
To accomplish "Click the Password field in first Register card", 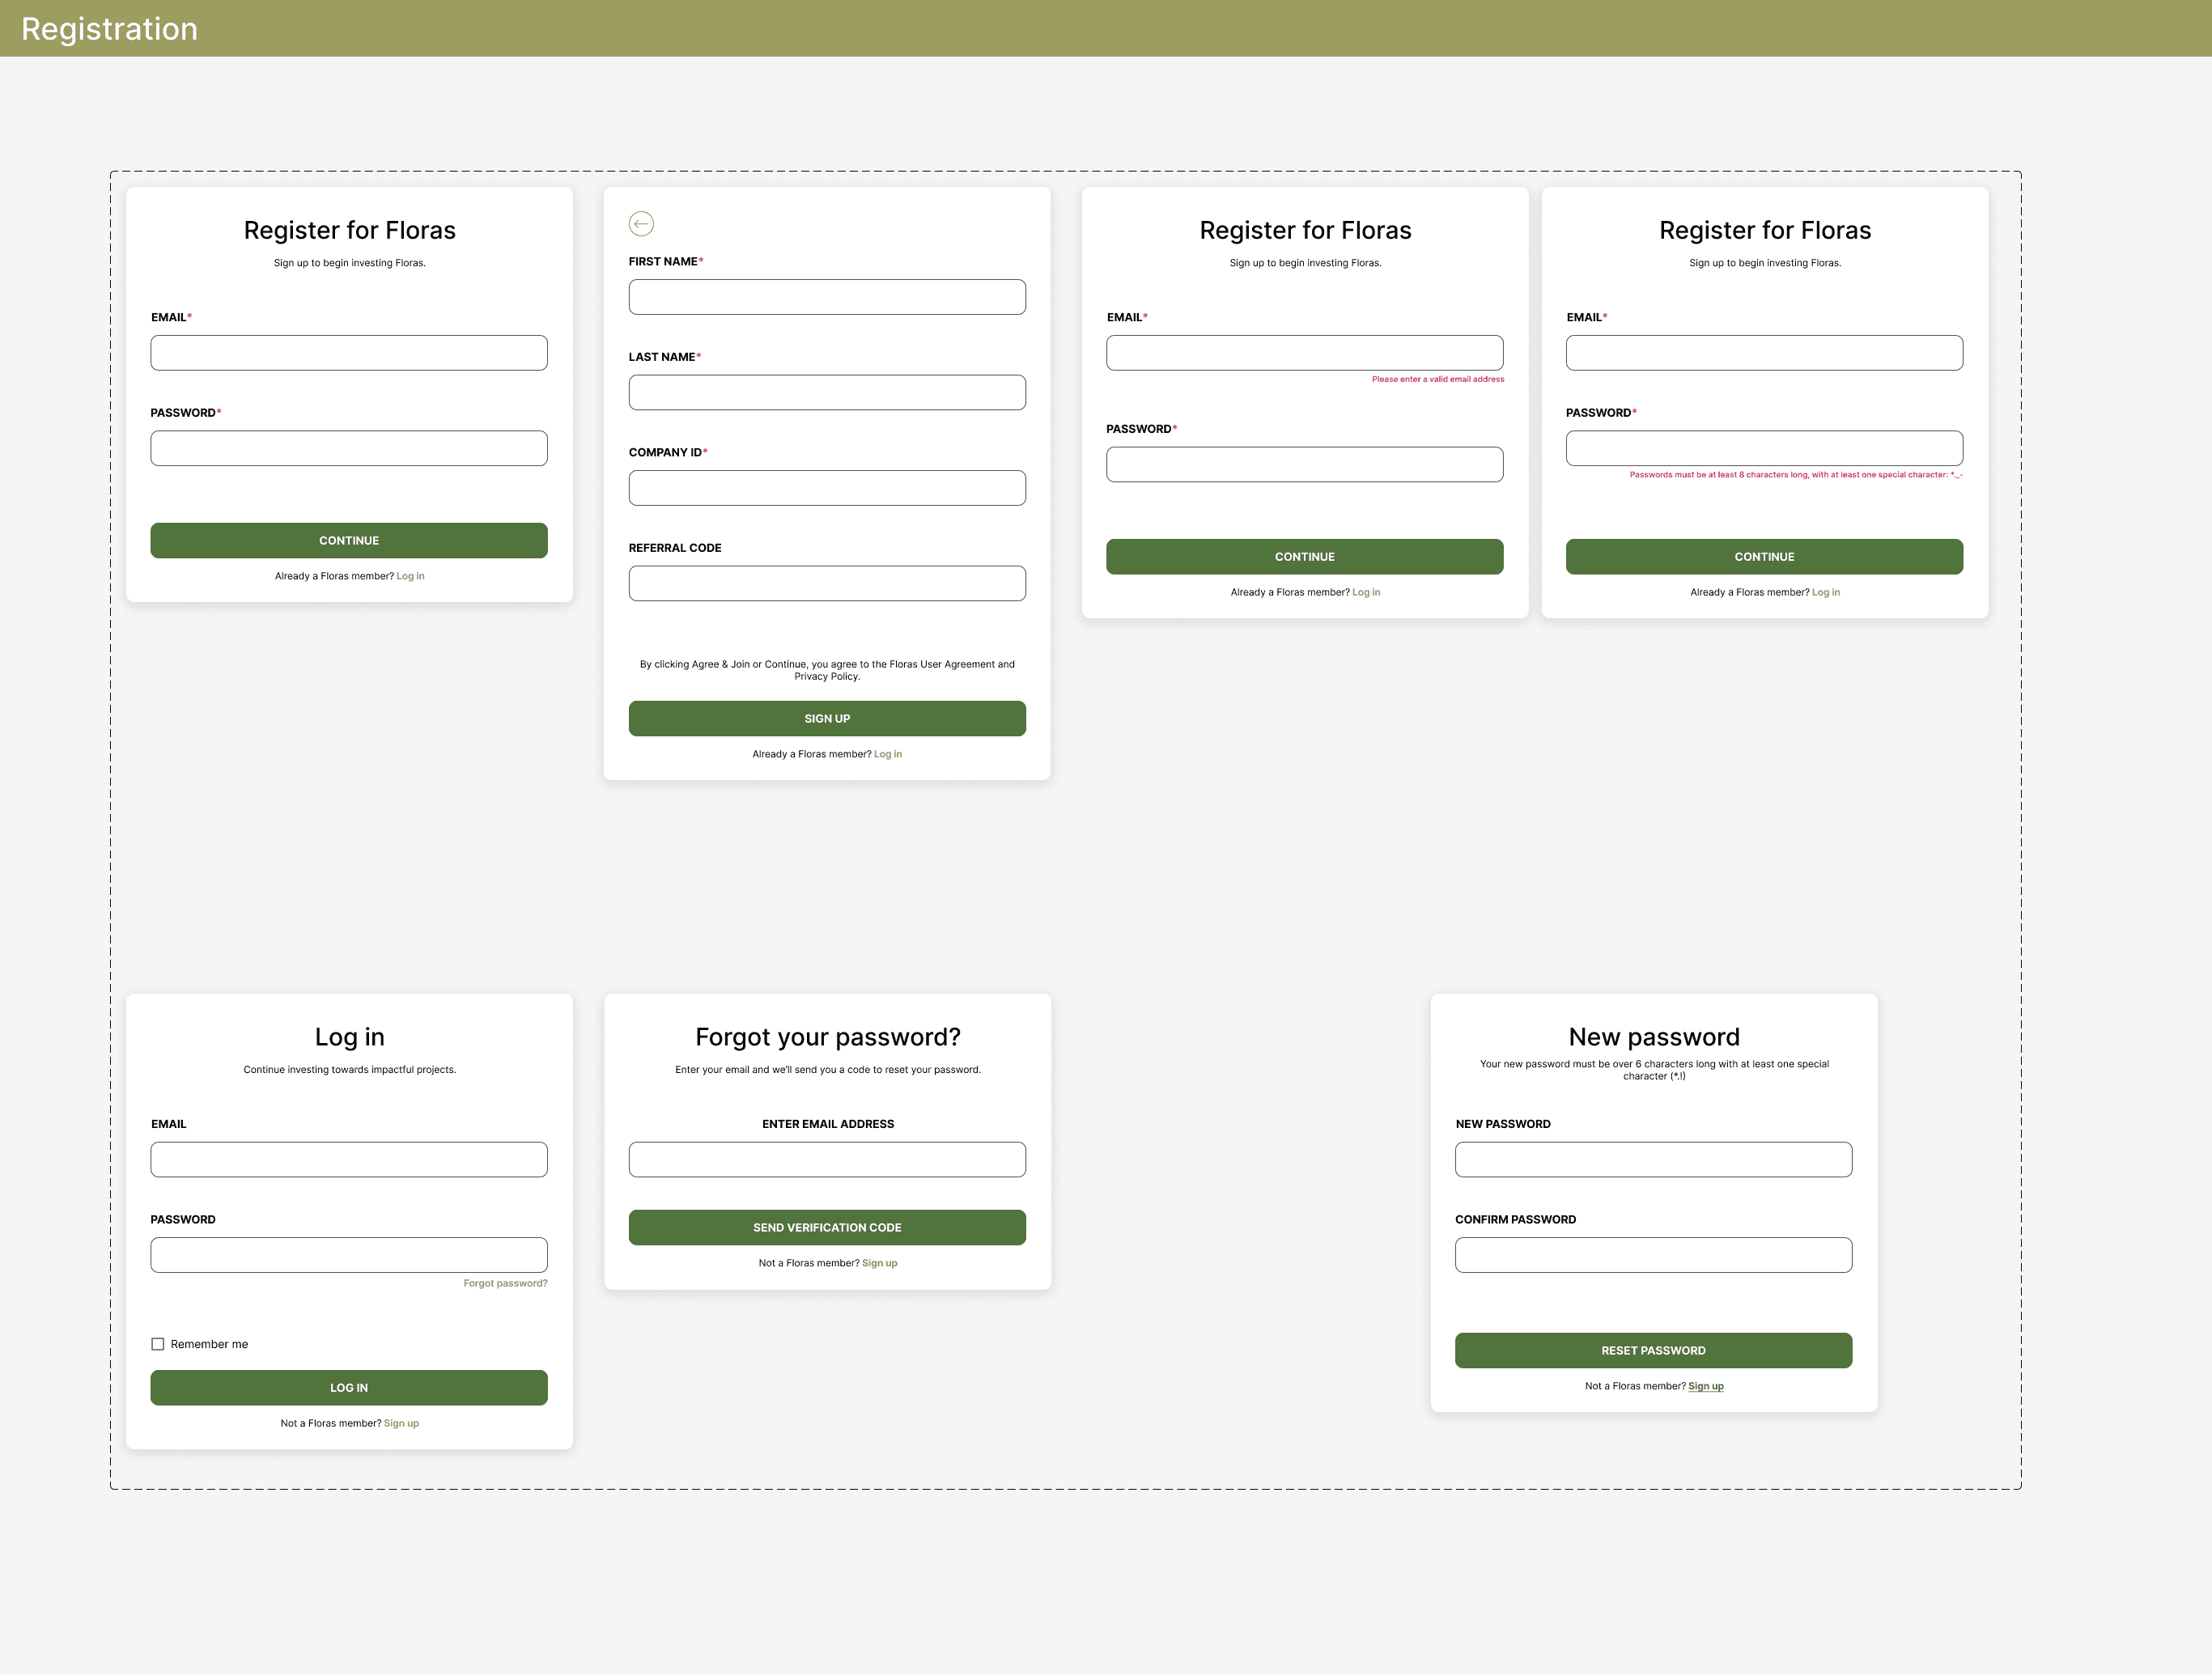I will [x=349, y=448].
